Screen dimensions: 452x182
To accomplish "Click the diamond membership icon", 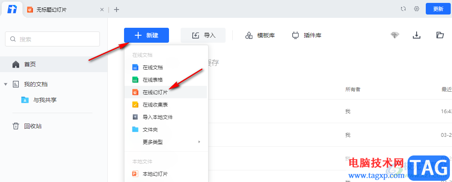I will tap(395, 35).
